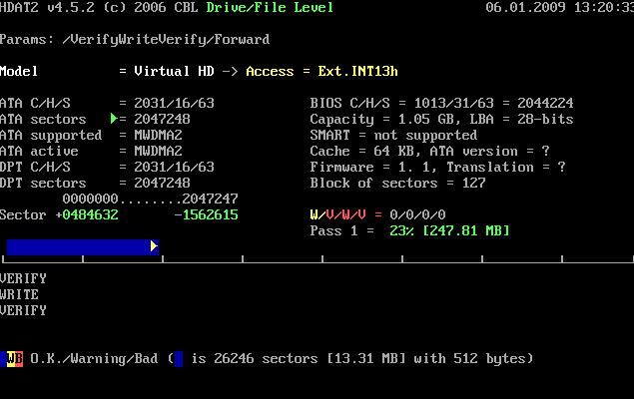Image resolution: width=634 pixels, height=399 pixels.
Task: Click the Capacity = 1.05 GB text
Action: pyautogui.click(x=384, y=119)
